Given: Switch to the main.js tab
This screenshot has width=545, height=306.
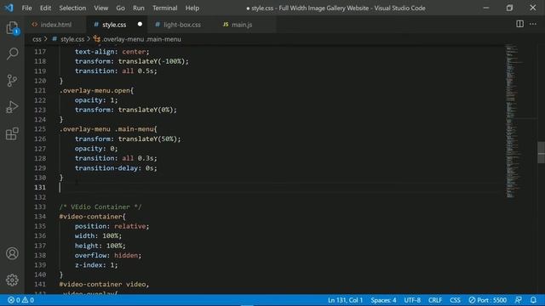Looking at the screenshot, I should [242, 25].
